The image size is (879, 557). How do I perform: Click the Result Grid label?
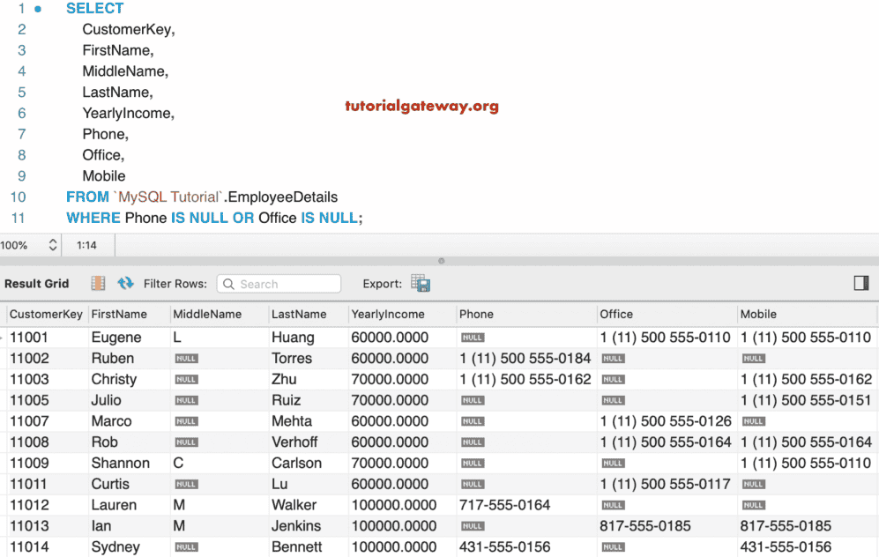(37, 284)
